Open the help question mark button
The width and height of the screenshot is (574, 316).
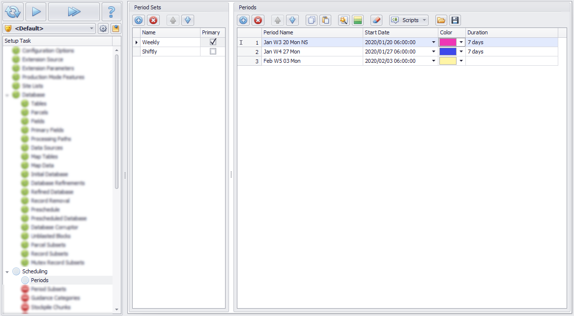click(x=111, y=12)
